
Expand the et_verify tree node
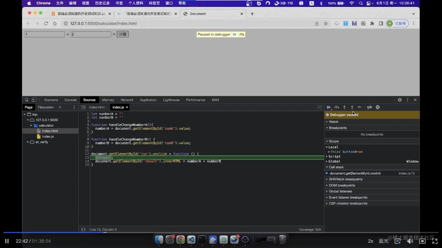(28, 142)
